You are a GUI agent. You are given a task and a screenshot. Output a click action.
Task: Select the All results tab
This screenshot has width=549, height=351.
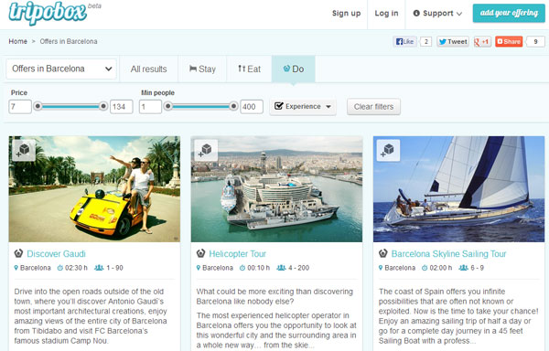click(x=149, y=69)
